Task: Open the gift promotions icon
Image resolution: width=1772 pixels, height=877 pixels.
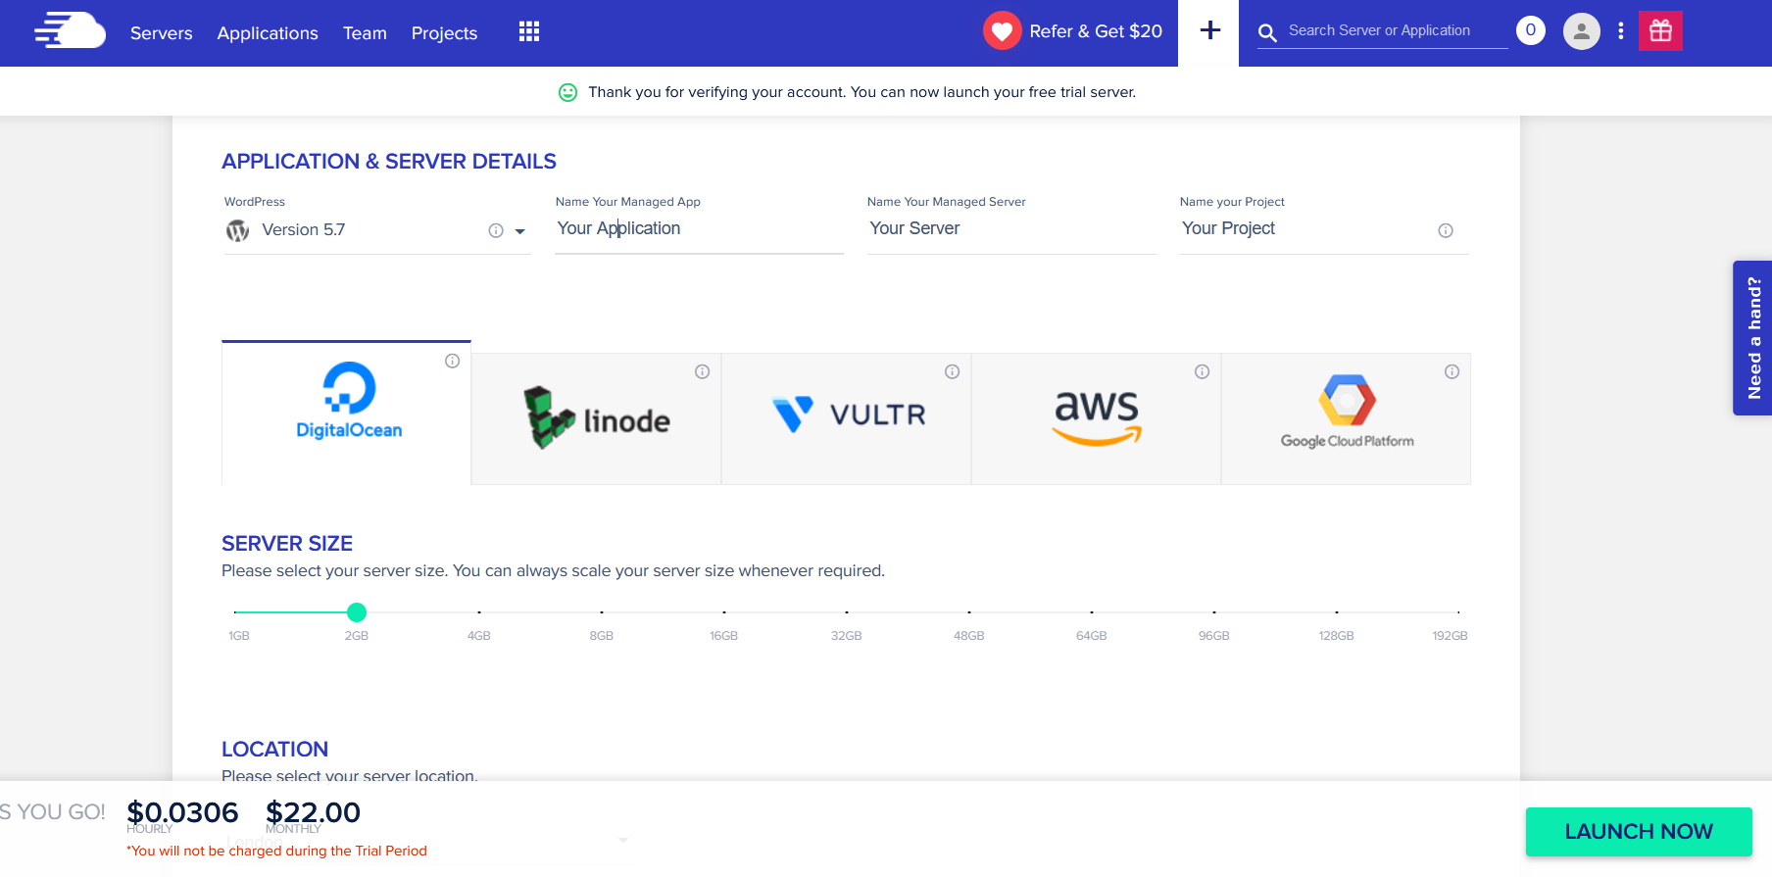Action: (x=1660, y=30)
